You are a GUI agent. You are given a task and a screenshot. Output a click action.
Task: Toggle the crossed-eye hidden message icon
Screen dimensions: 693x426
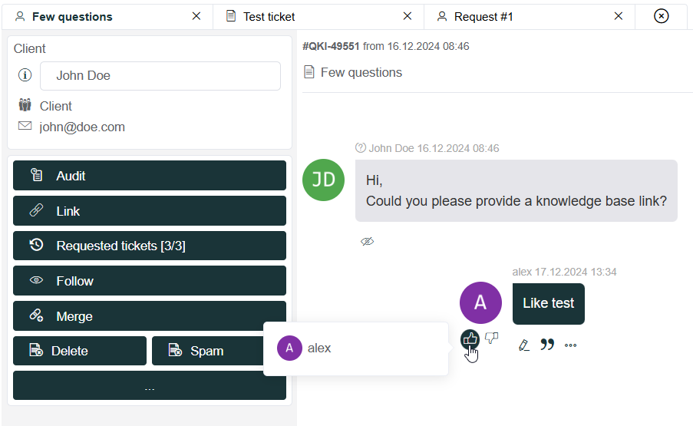tap(368, 241)
